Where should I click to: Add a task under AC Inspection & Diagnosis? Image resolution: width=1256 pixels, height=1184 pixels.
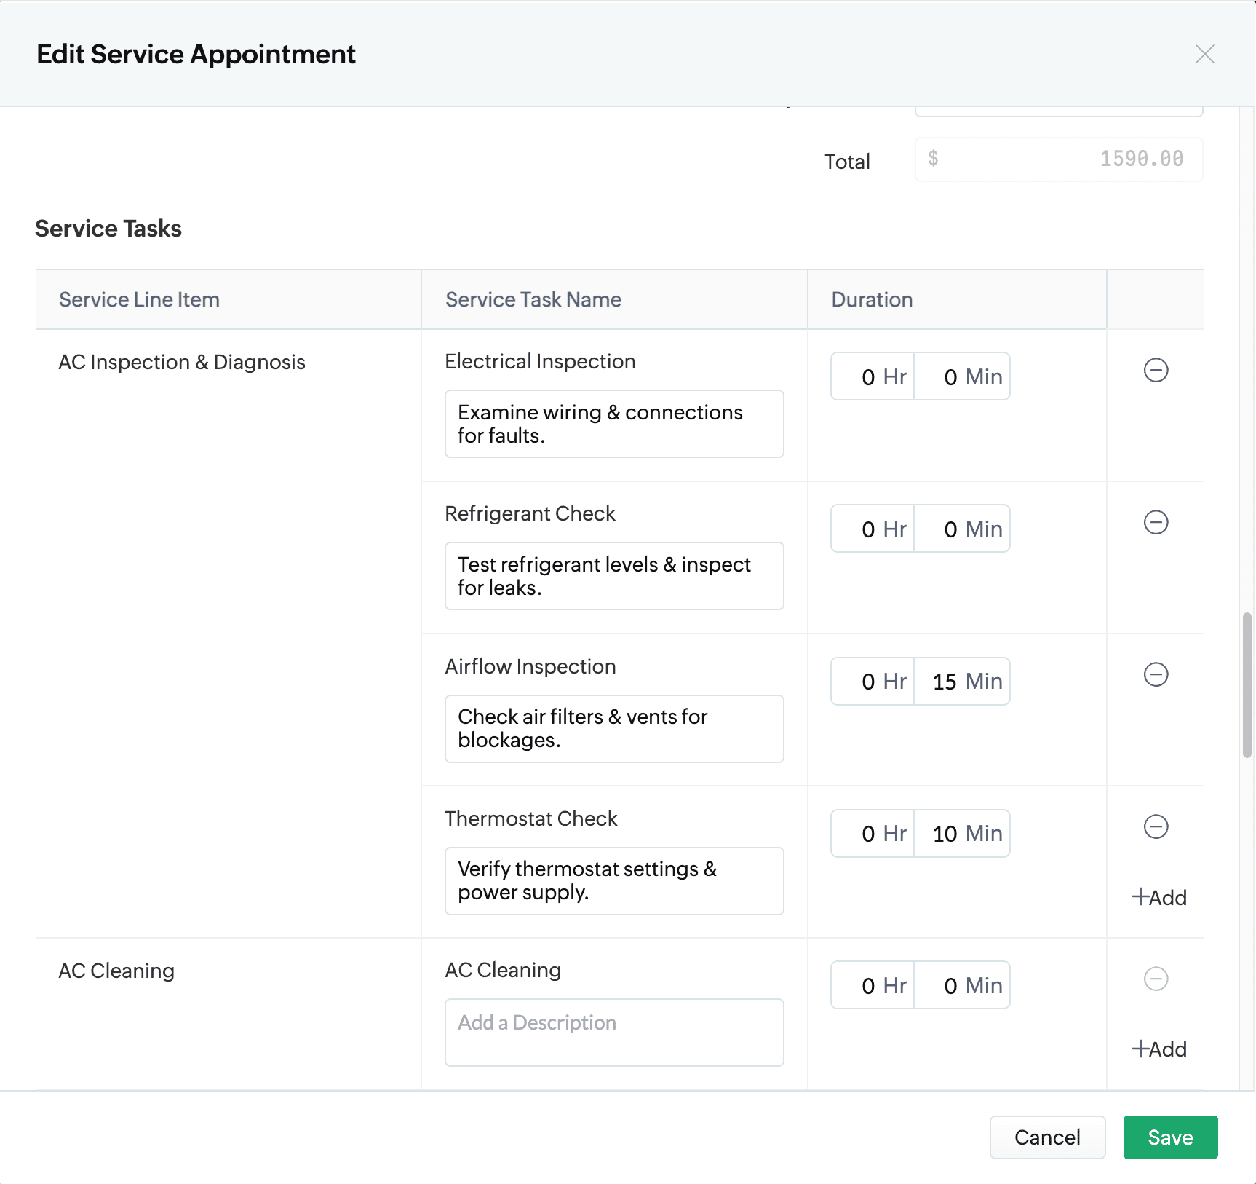[x=1159, y=898]
